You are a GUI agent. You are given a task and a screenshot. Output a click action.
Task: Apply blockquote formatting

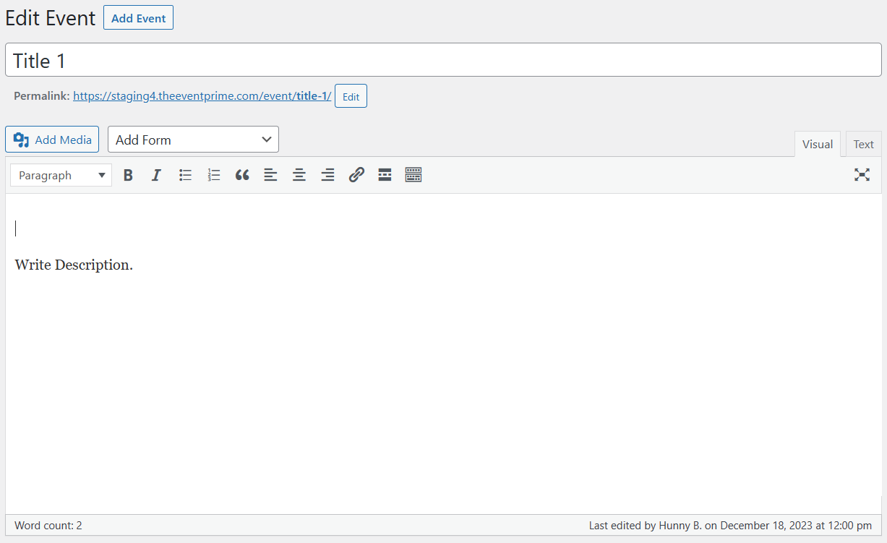pos(242,175)
